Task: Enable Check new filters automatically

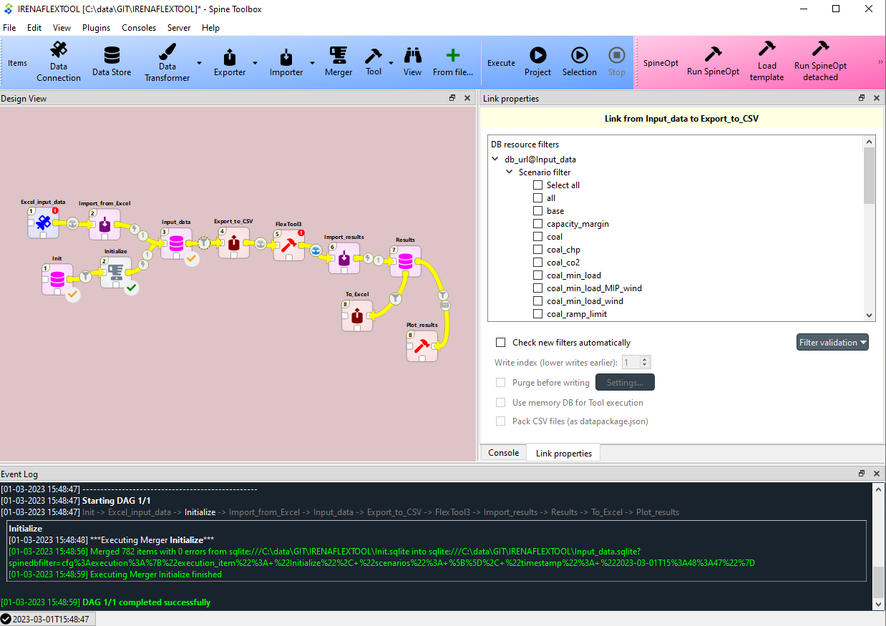Action: [x=500, y=342]
